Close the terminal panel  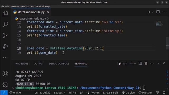click(164, 63)
